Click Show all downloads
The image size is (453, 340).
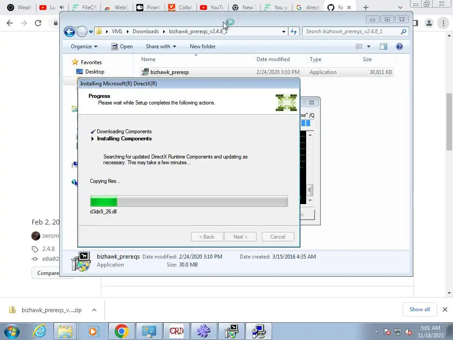point(419,309)
